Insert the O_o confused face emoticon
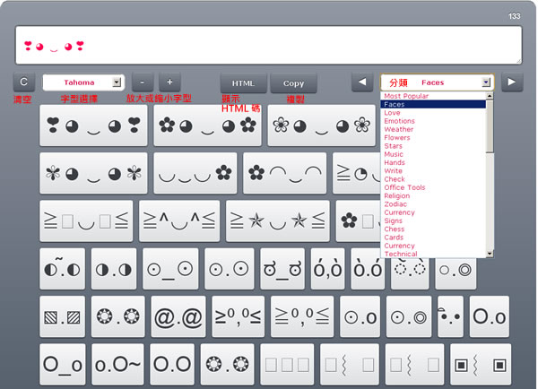538x389 pixels. [x=64, y=365]
